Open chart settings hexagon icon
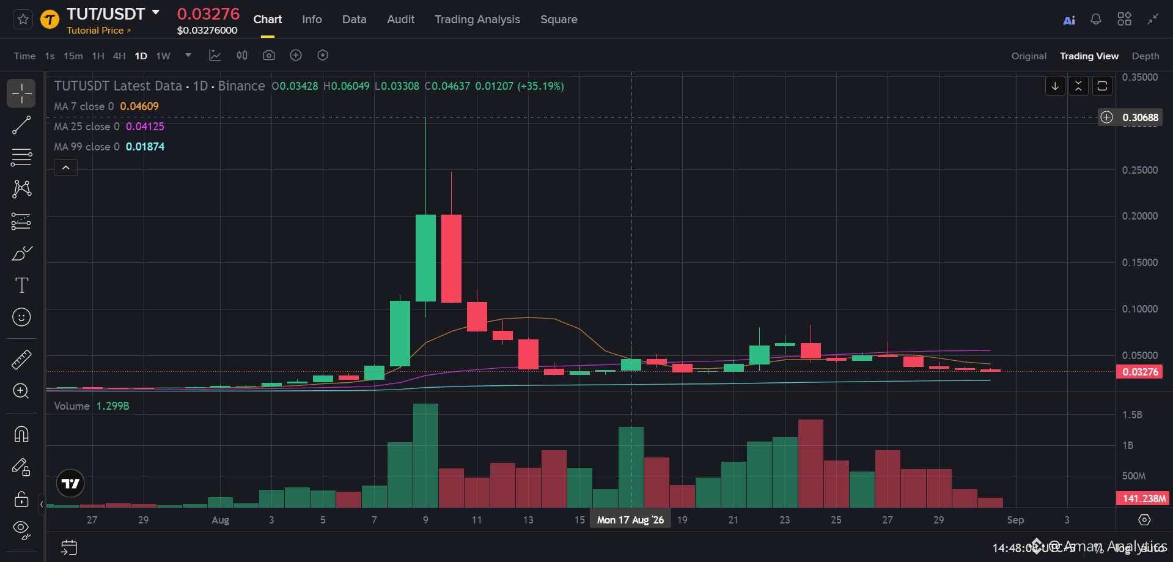 pyautogui.click(x=323, y=55)
